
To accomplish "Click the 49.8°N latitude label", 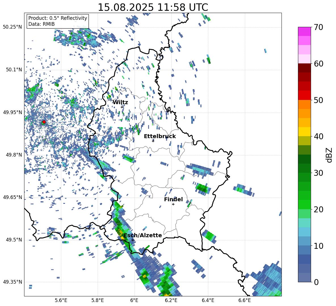I will tap(14, 155).
